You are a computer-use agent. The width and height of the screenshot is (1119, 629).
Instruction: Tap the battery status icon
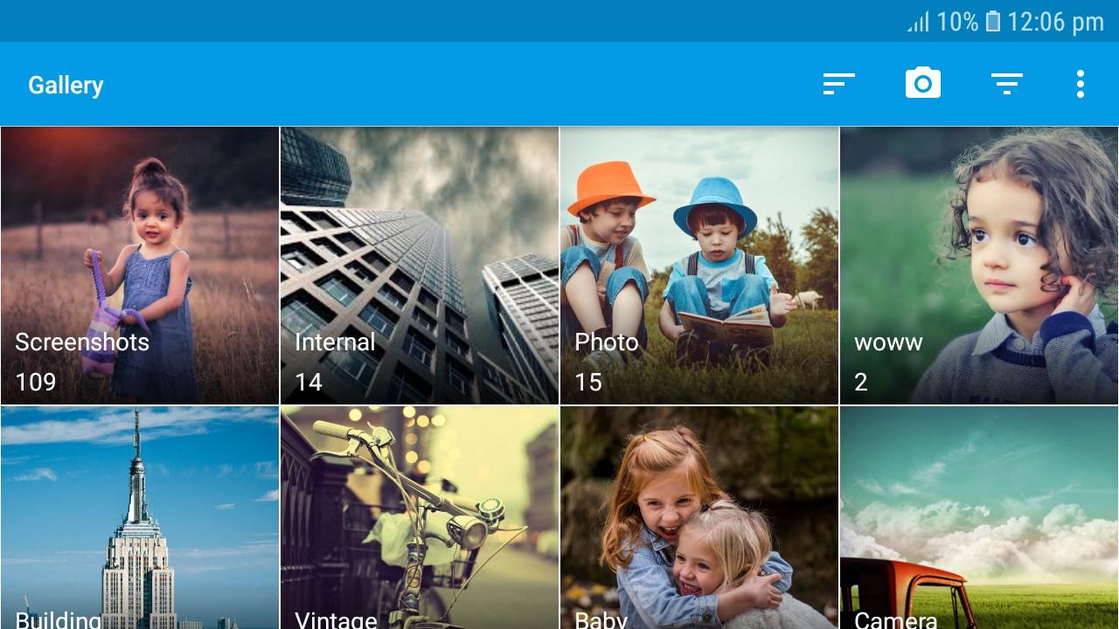click(x=992, y=22)
